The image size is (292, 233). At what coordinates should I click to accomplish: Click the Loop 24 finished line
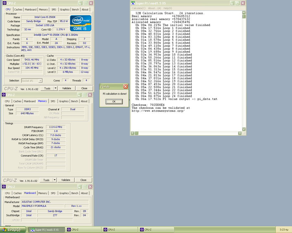164,96
